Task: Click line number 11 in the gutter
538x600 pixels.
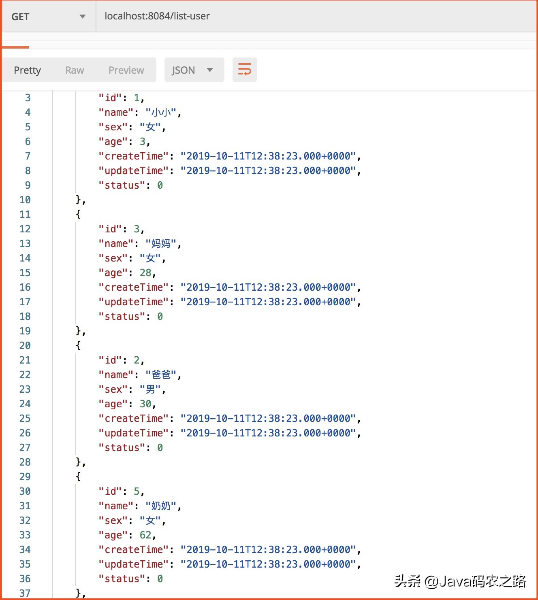Action: click(x=25, y=215)
